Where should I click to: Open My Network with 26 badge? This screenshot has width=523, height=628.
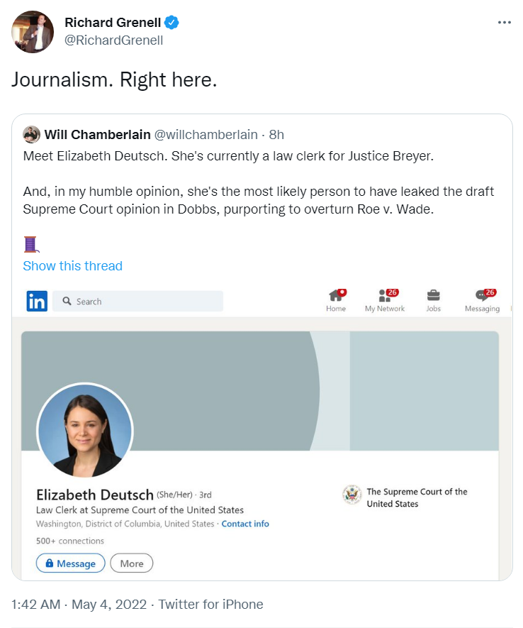tap(385, 300)
